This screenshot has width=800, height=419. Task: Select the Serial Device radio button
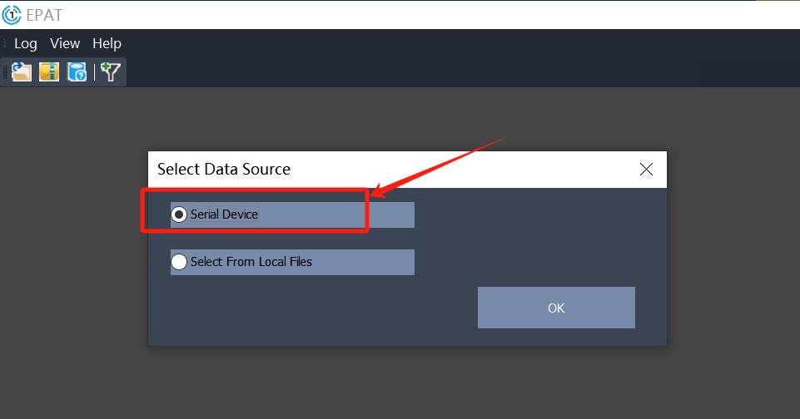(x=179, y=214)
